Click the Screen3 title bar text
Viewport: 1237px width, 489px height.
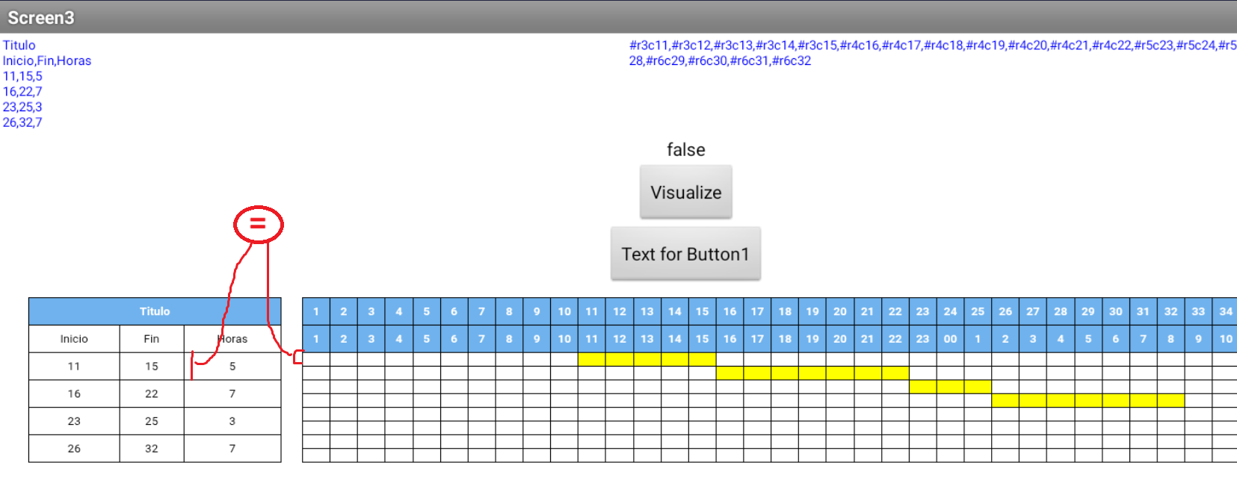pos(41,17)
